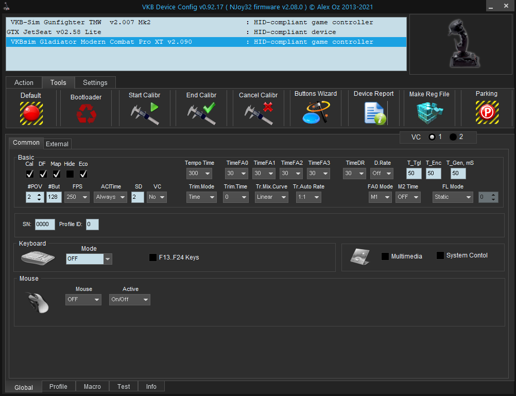
Task: Click the Default red button icon
Action: click(x=31, y=113)
